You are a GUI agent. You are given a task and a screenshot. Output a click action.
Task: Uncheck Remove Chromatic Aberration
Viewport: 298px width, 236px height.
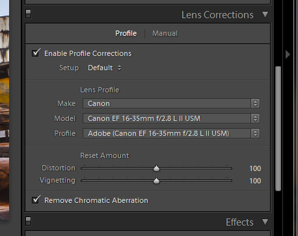click(x=36, y=200)
